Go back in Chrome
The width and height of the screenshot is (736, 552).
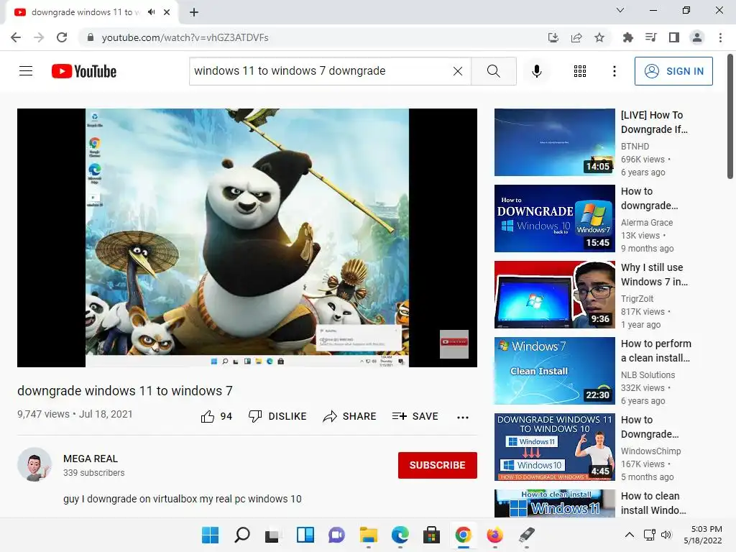pyautogui.click(x=16, y=37)
